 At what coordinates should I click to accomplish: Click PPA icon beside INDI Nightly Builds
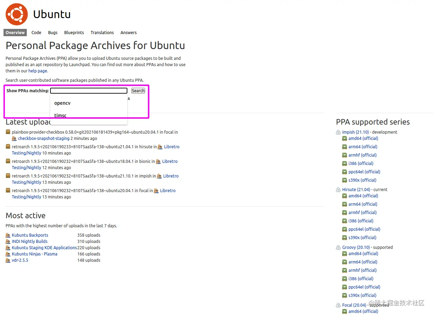pos(8,242)
